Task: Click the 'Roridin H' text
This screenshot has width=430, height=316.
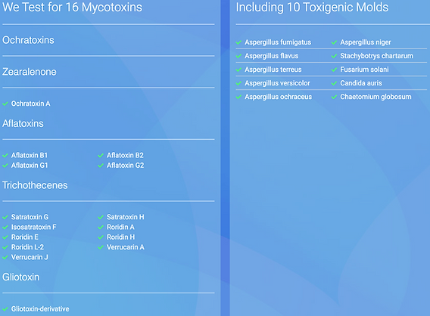Action: coord(120,237)
